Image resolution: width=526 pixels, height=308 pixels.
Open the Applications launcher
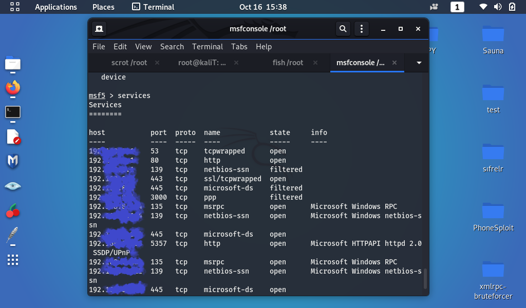(x=56, y=7)
